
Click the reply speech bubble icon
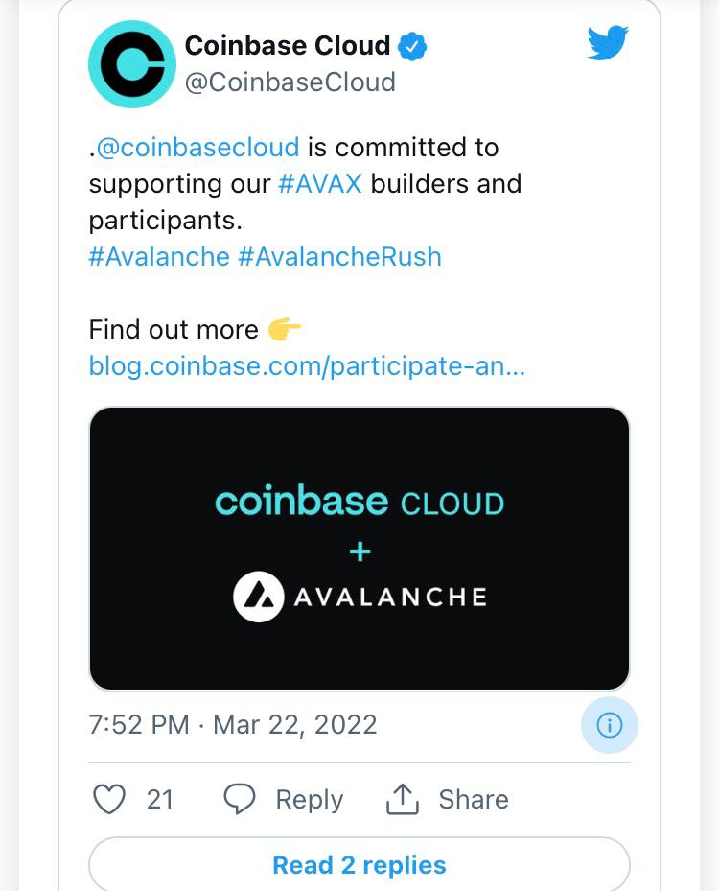240,799
